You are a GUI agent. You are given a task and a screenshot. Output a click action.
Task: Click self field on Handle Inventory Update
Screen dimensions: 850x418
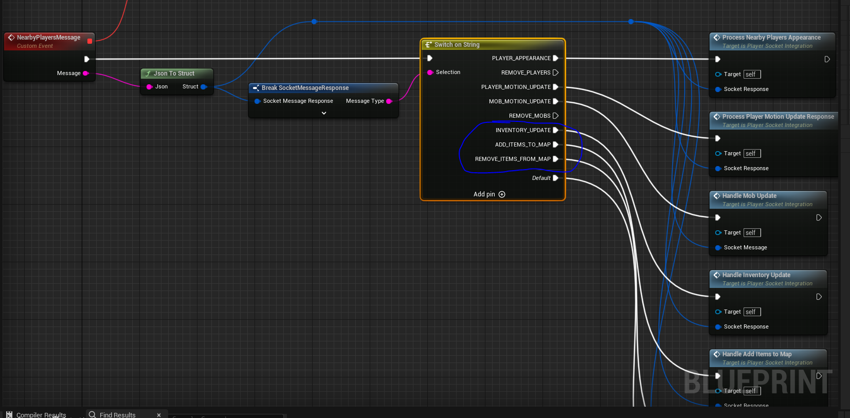tap(752, 312)
